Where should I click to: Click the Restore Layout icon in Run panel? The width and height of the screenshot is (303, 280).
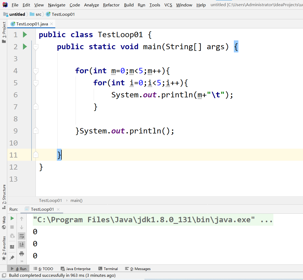12,247
